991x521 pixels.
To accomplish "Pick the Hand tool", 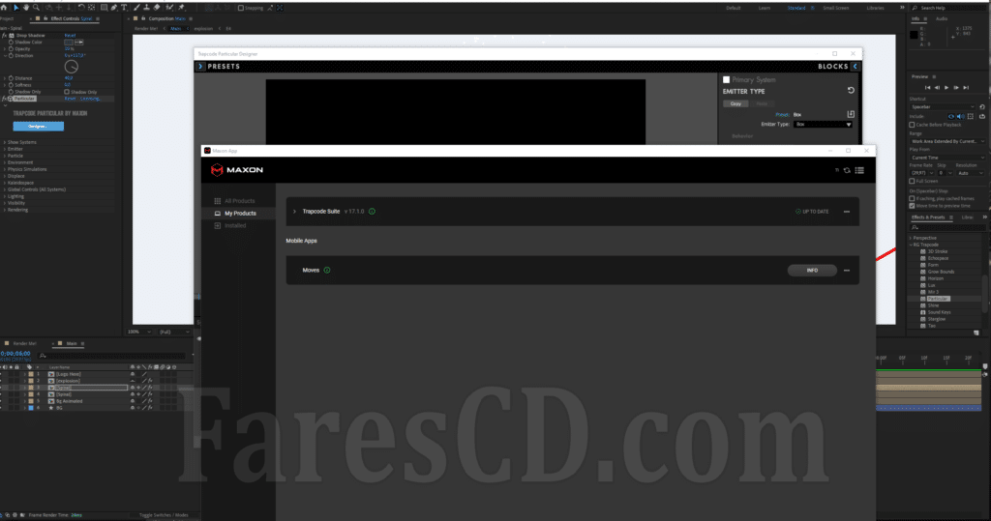I will pos(26,8).
